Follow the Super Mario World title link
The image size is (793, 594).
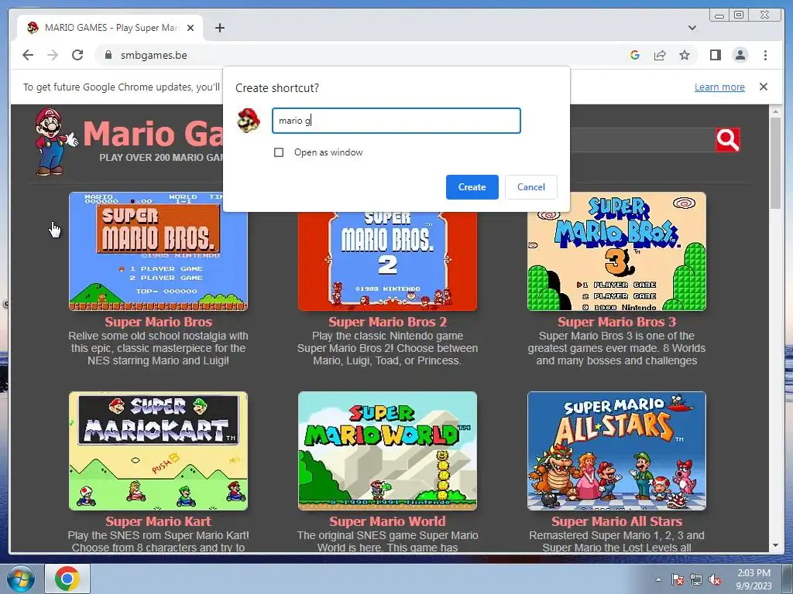coord(387,521)
